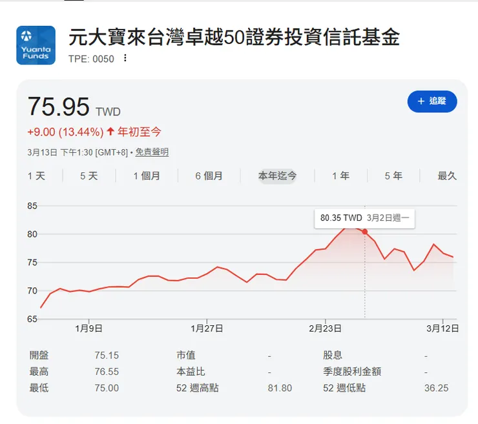Click the 市值 label
Screen dimensions: 478x424
coord(185,355)
